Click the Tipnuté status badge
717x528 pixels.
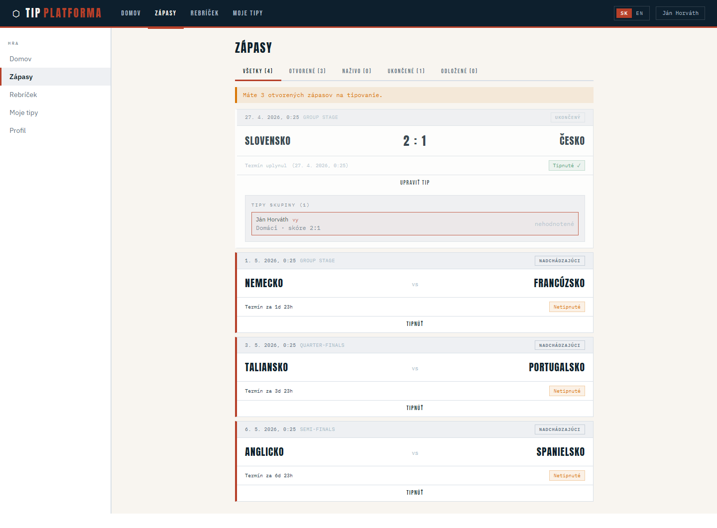[566, 166]
